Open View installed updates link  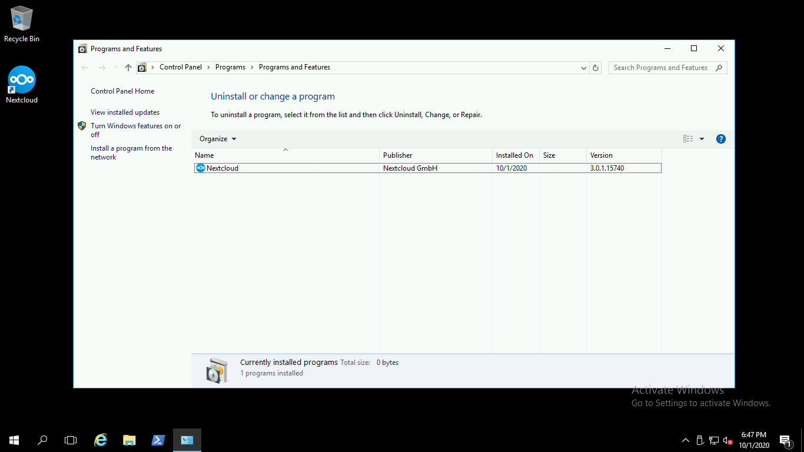click(125, 112)
